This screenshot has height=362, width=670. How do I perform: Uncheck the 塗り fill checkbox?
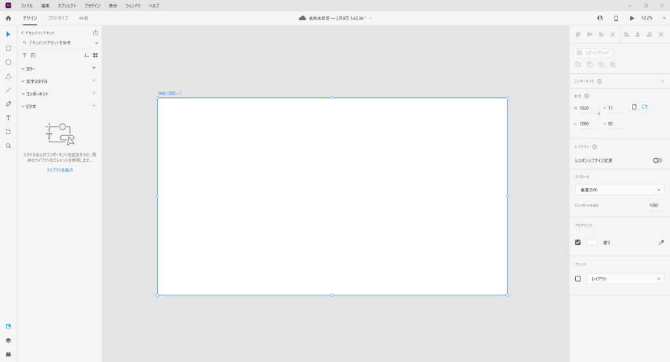click(x=578, y=242)
